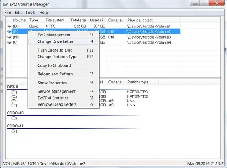Open Service Management entry

pos(63,91)
